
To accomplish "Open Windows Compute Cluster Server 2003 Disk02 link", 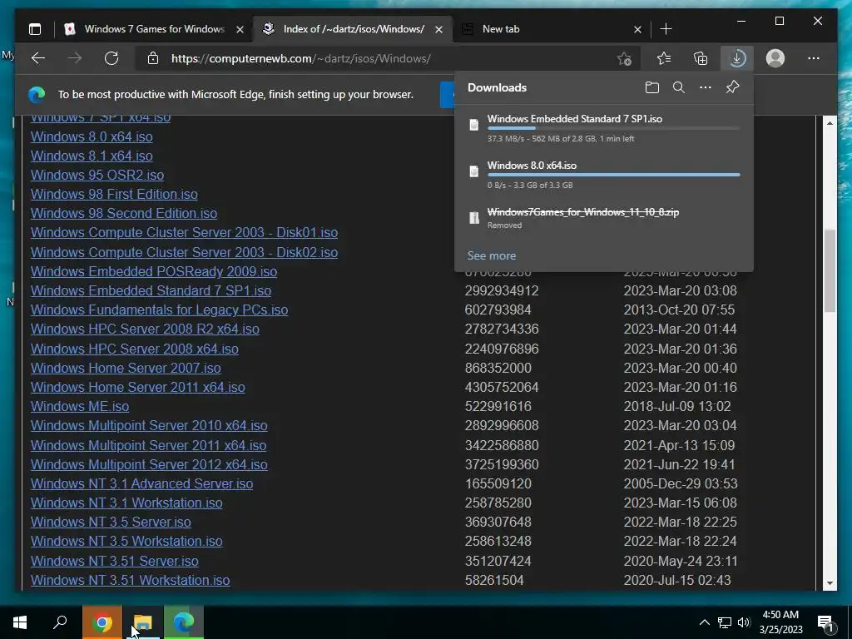I will pos(184,252).
